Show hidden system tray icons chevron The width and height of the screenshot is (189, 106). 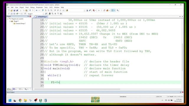coord(162,100)
